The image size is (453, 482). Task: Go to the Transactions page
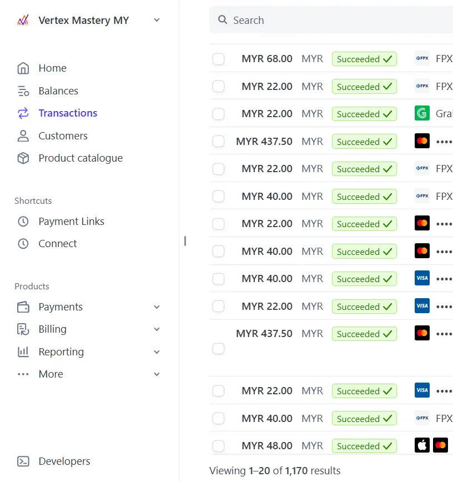click(x=68, y=113)
